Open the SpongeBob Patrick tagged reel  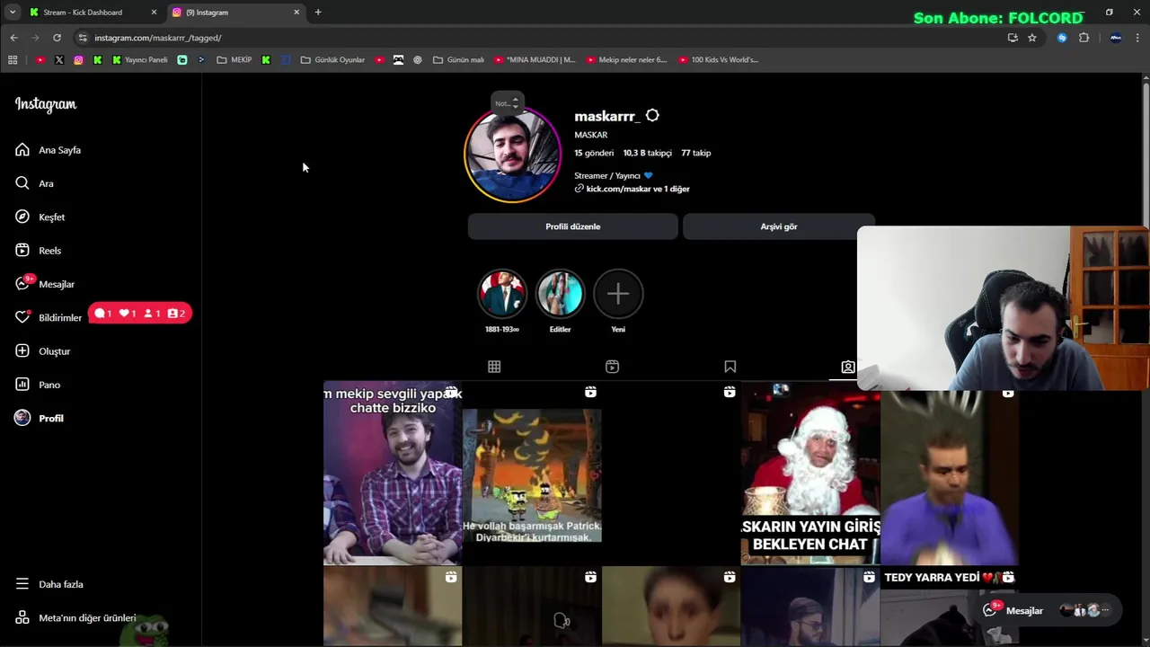point(532,474)
